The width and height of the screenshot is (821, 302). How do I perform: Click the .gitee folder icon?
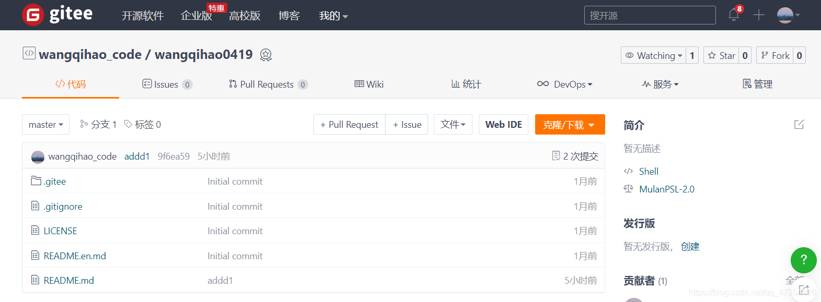[36, 180]
